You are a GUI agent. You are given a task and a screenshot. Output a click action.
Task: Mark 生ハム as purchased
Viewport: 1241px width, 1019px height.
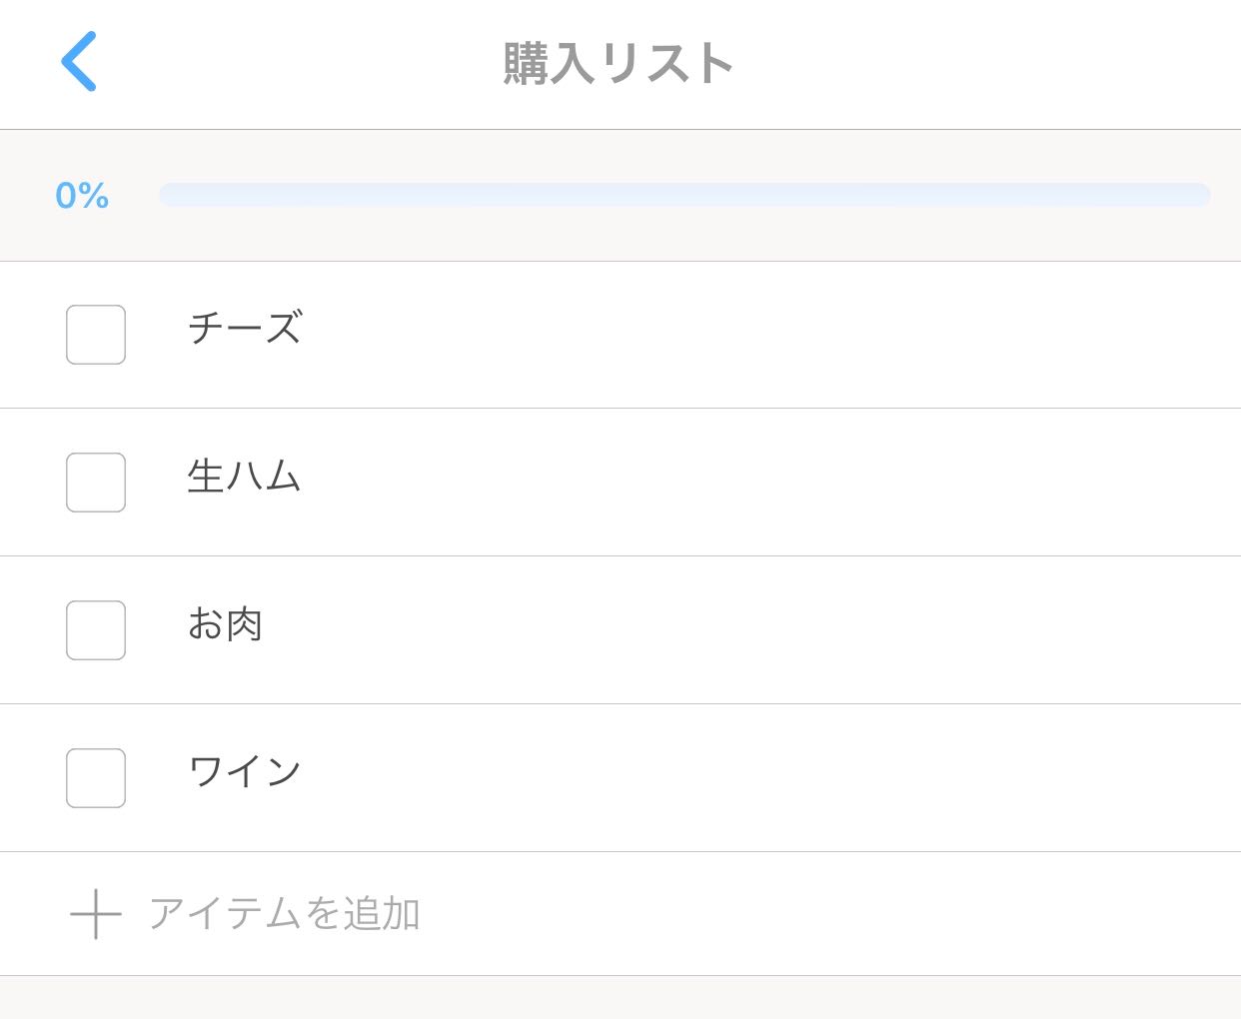click(x=95, y=482)
